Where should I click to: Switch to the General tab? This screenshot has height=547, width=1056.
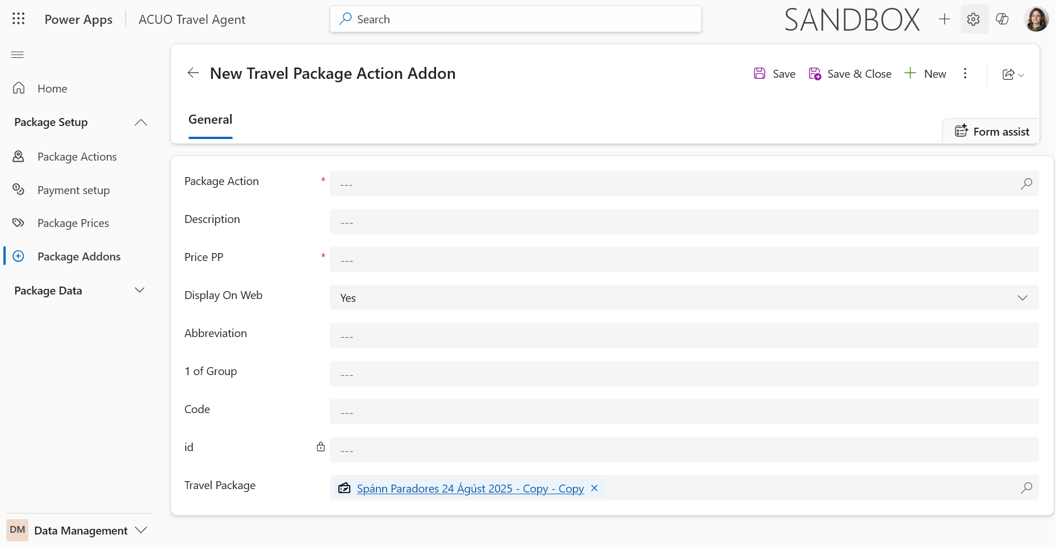(210, 120)
